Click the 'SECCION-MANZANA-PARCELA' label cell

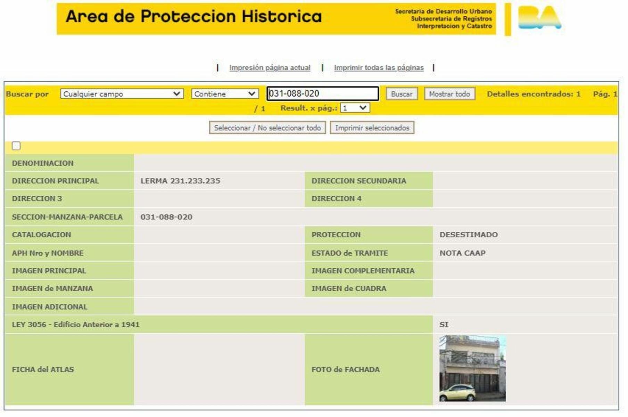pos(69,217)
